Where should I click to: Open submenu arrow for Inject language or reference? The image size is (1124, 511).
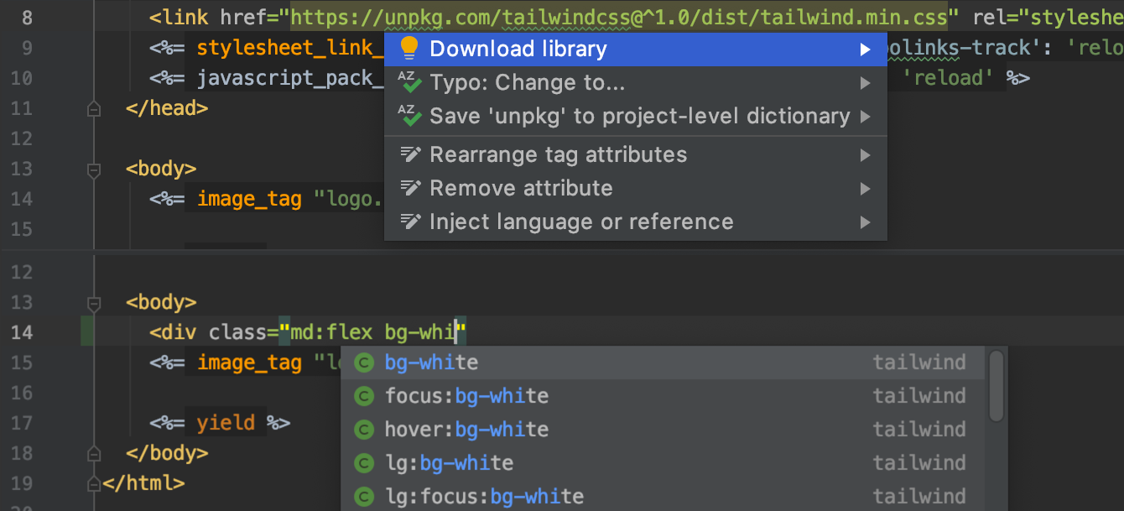pos(865,222)
